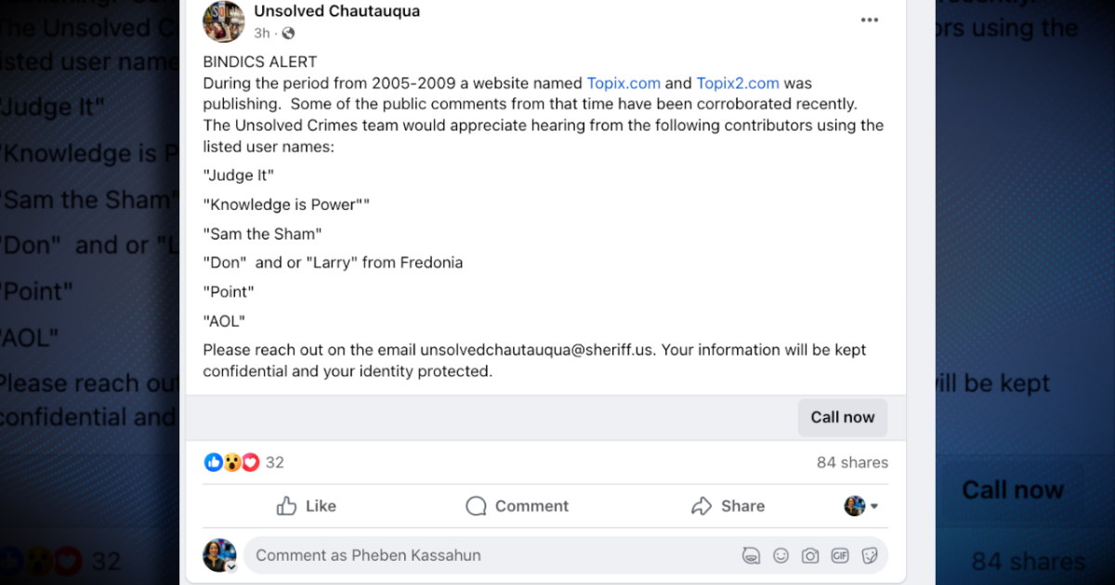Click the Call now button
This screenshot has height=585, width=1115.
[843, 417]
